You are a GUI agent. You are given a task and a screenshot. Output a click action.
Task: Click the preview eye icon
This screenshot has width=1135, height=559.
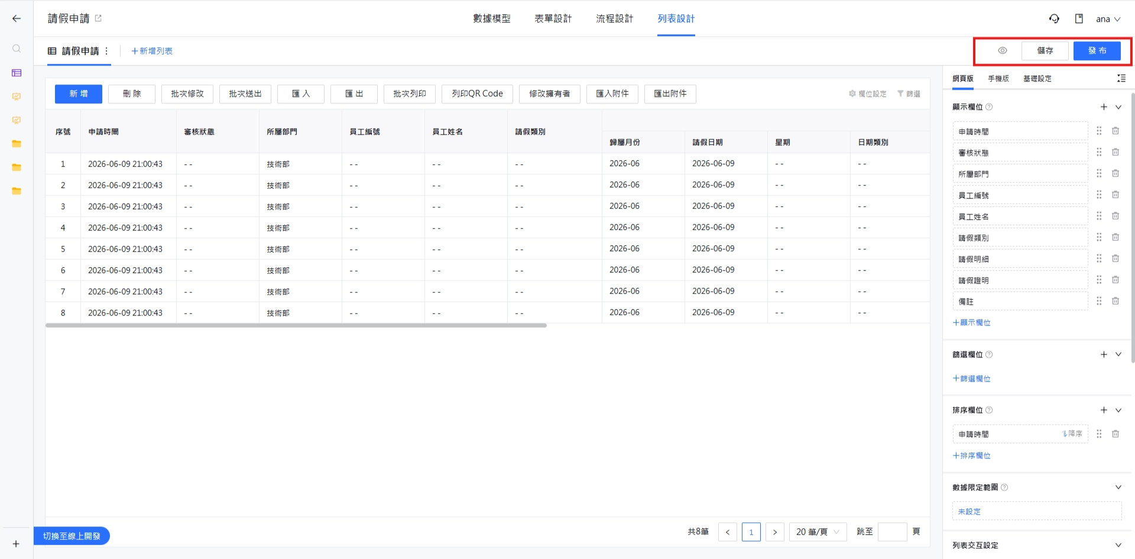click(x=1003, y=51)
